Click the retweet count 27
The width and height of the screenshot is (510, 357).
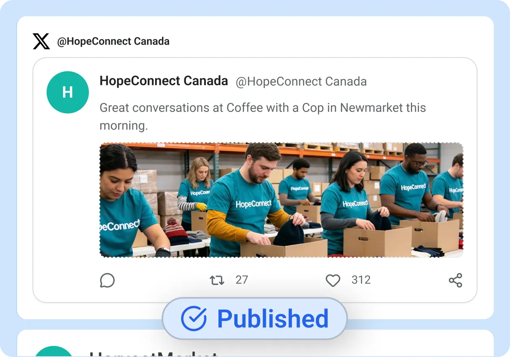click(x=242, y=280)
